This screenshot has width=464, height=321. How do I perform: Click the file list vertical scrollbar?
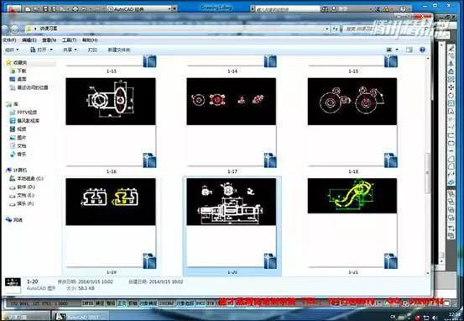click(x=427, y=166)
